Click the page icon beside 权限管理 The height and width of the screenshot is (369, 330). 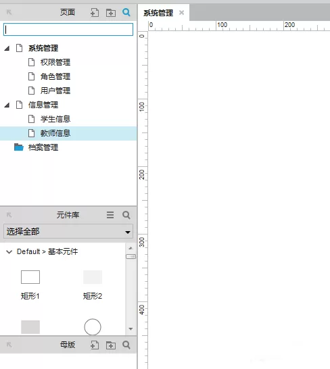(x=31, y=62)
